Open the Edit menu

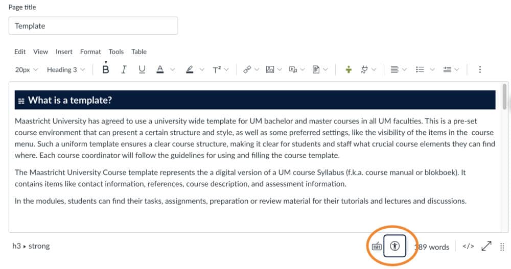click(x=20, y=52)
